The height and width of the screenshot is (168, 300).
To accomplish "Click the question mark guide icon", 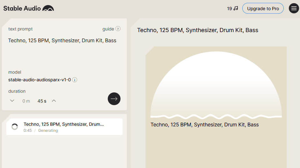I will tap(118, 29).
